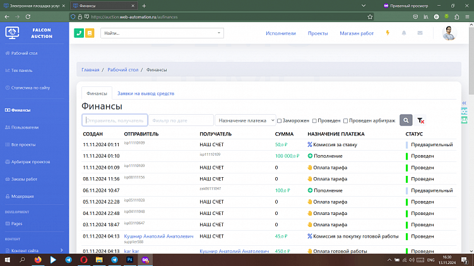Viewport: 474px width, 266px height.
Task: Enable the Заморожен checkbox
Action: 280,120
